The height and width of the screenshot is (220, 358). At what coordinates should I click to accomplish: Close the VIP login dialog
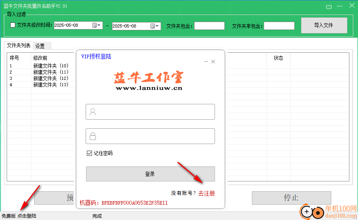click(x=213, y=62)
